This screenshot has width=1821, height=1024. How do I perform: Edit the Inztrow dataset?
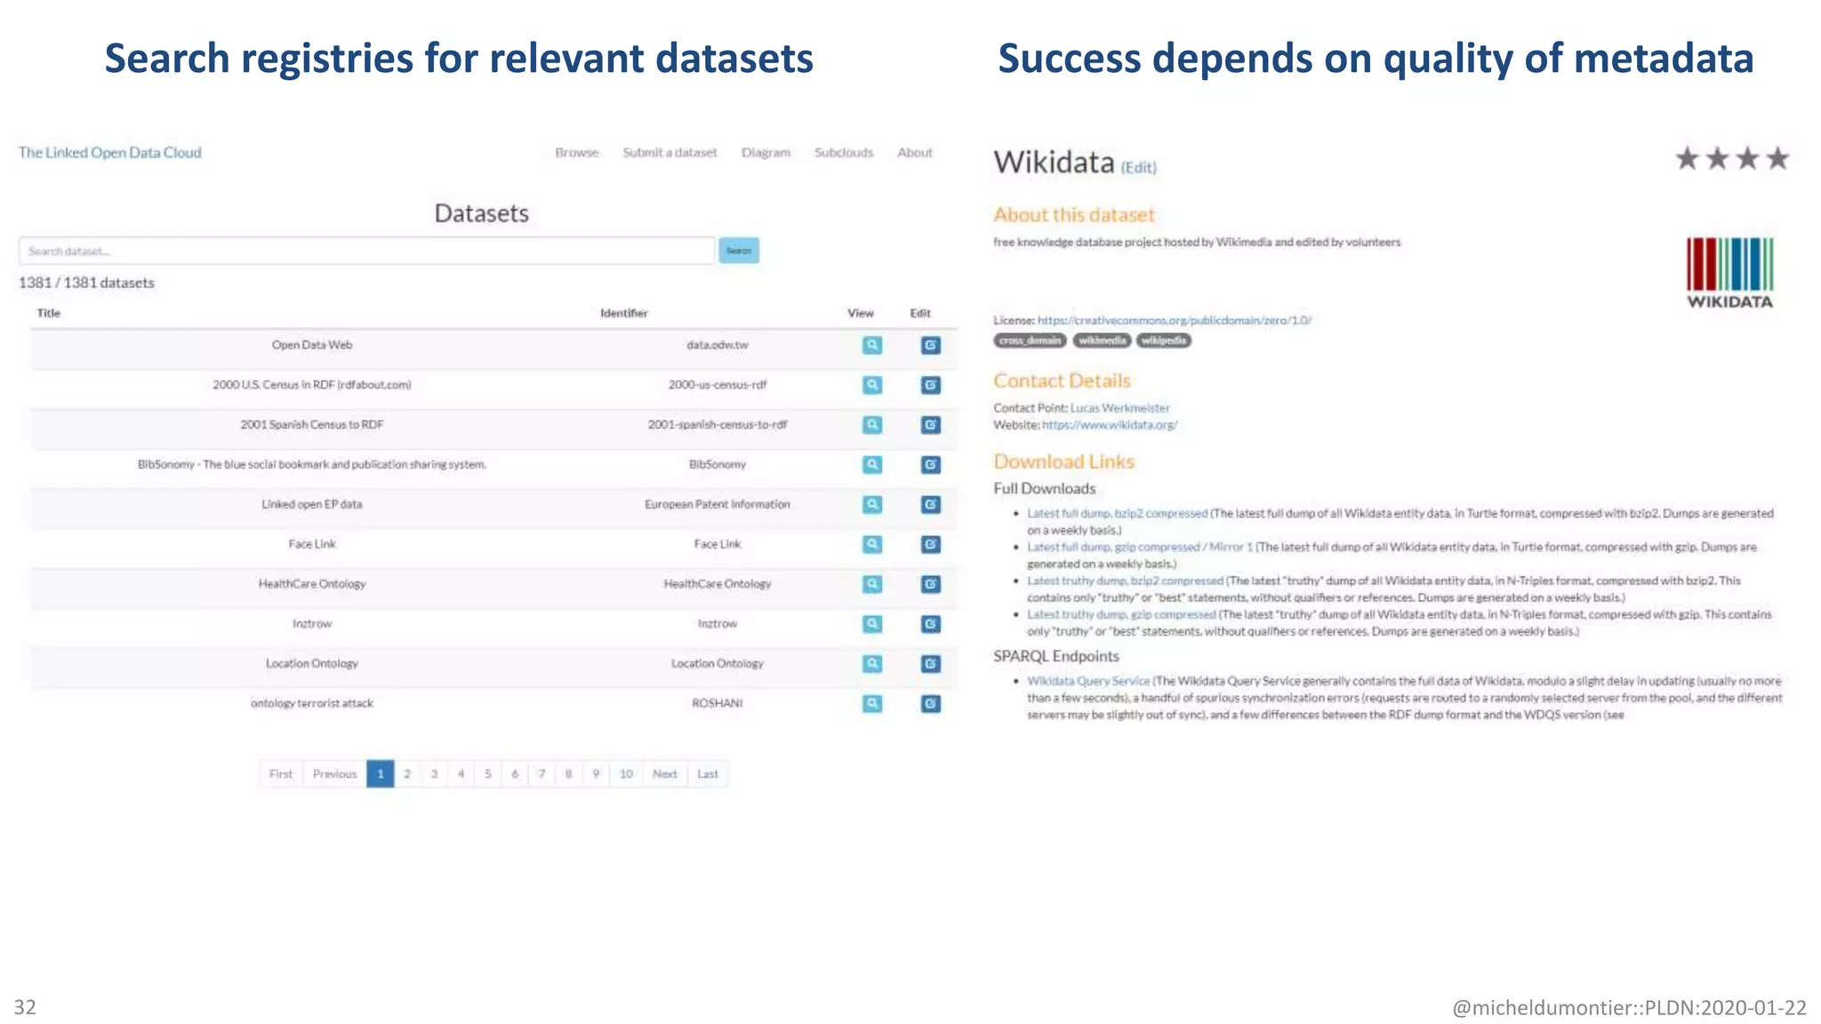click(x=930, y=624)
